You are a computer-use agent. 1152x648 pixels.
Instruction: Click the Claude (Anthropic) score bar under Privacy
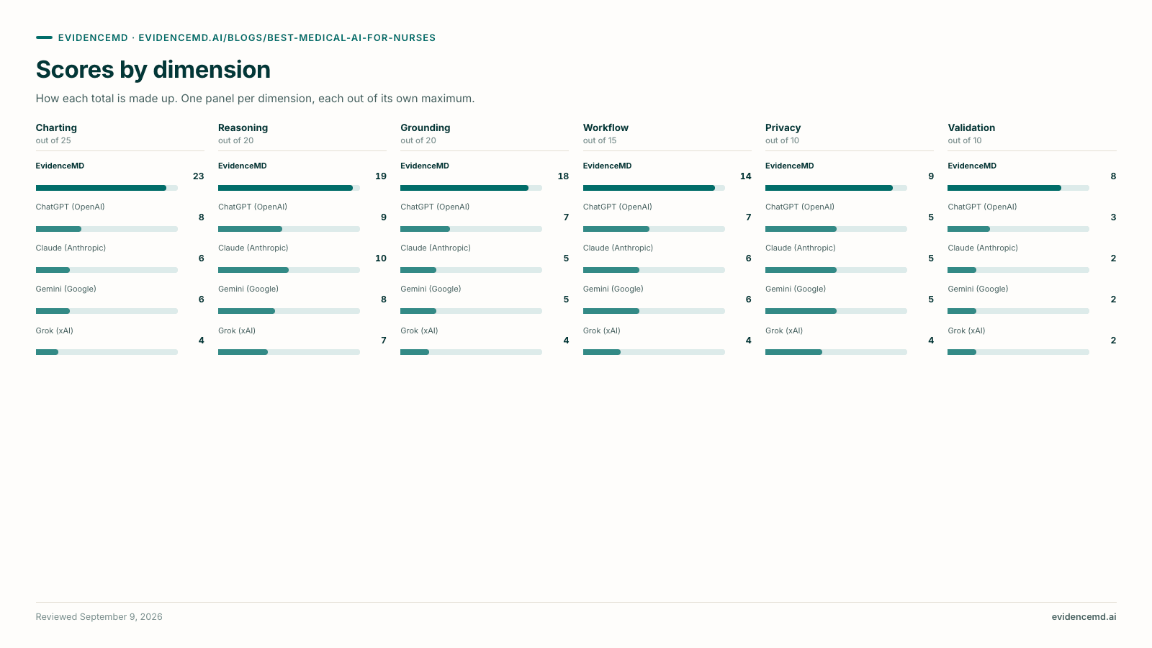click(836, 270)
